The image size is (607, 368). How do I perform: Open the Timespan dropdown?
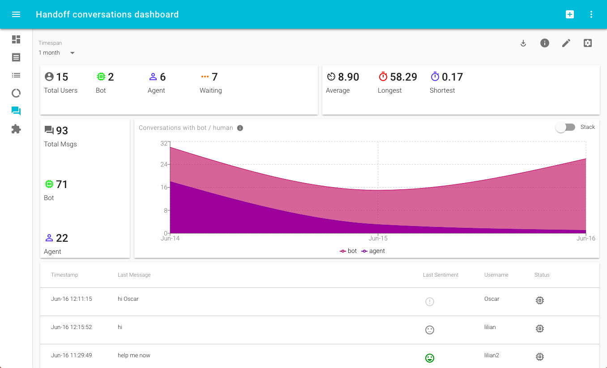pyautogui.click(x=57, y=52)
